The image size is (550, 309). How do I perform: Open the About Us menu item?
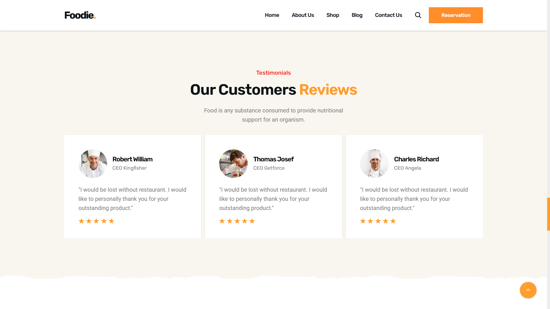point(303,15)
